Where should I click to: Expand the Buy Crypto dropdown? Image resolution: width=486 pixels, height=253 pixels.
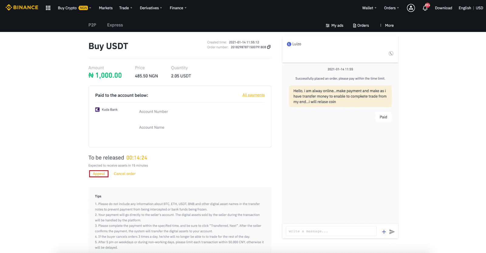[74, 8]
